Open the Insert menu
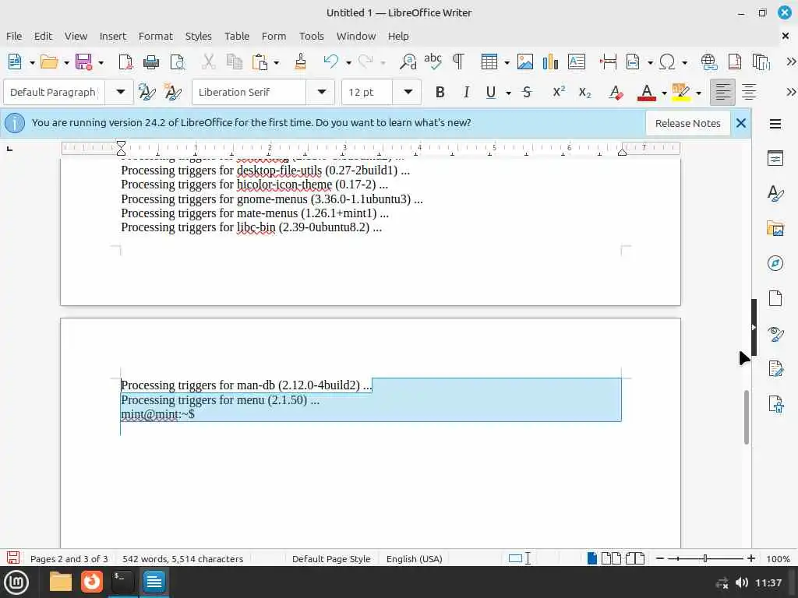 112,36
